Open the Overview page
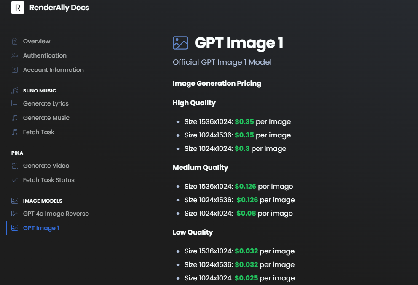The width and height of the screenshot is (418, 285). (x=37, y=41)
